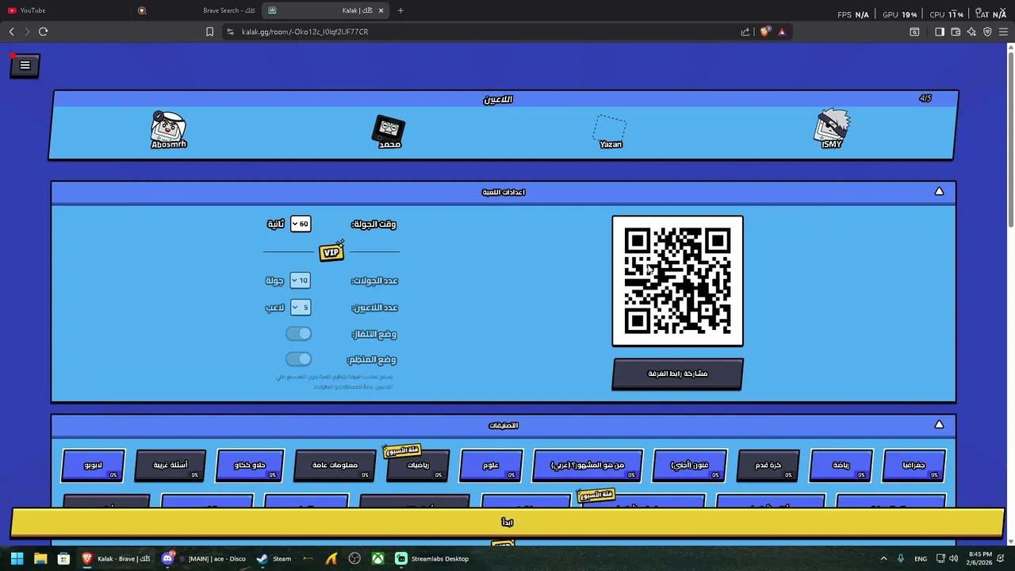Open Microsoft Store from taskbar
This screenshot has width=1015, height=571.
[x=63, y=558]
